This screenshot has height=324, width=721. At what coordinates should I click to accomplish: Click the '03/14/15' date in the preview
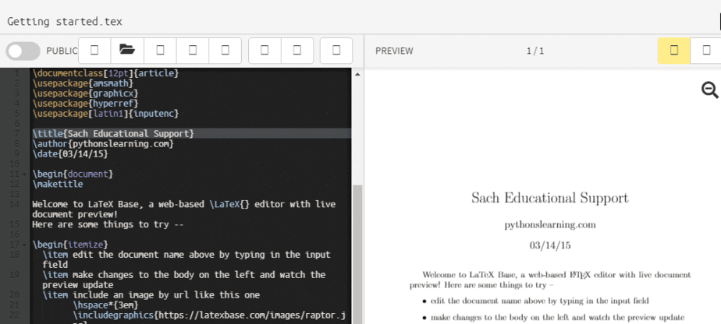pyautogui.click(x=550, y=245)
